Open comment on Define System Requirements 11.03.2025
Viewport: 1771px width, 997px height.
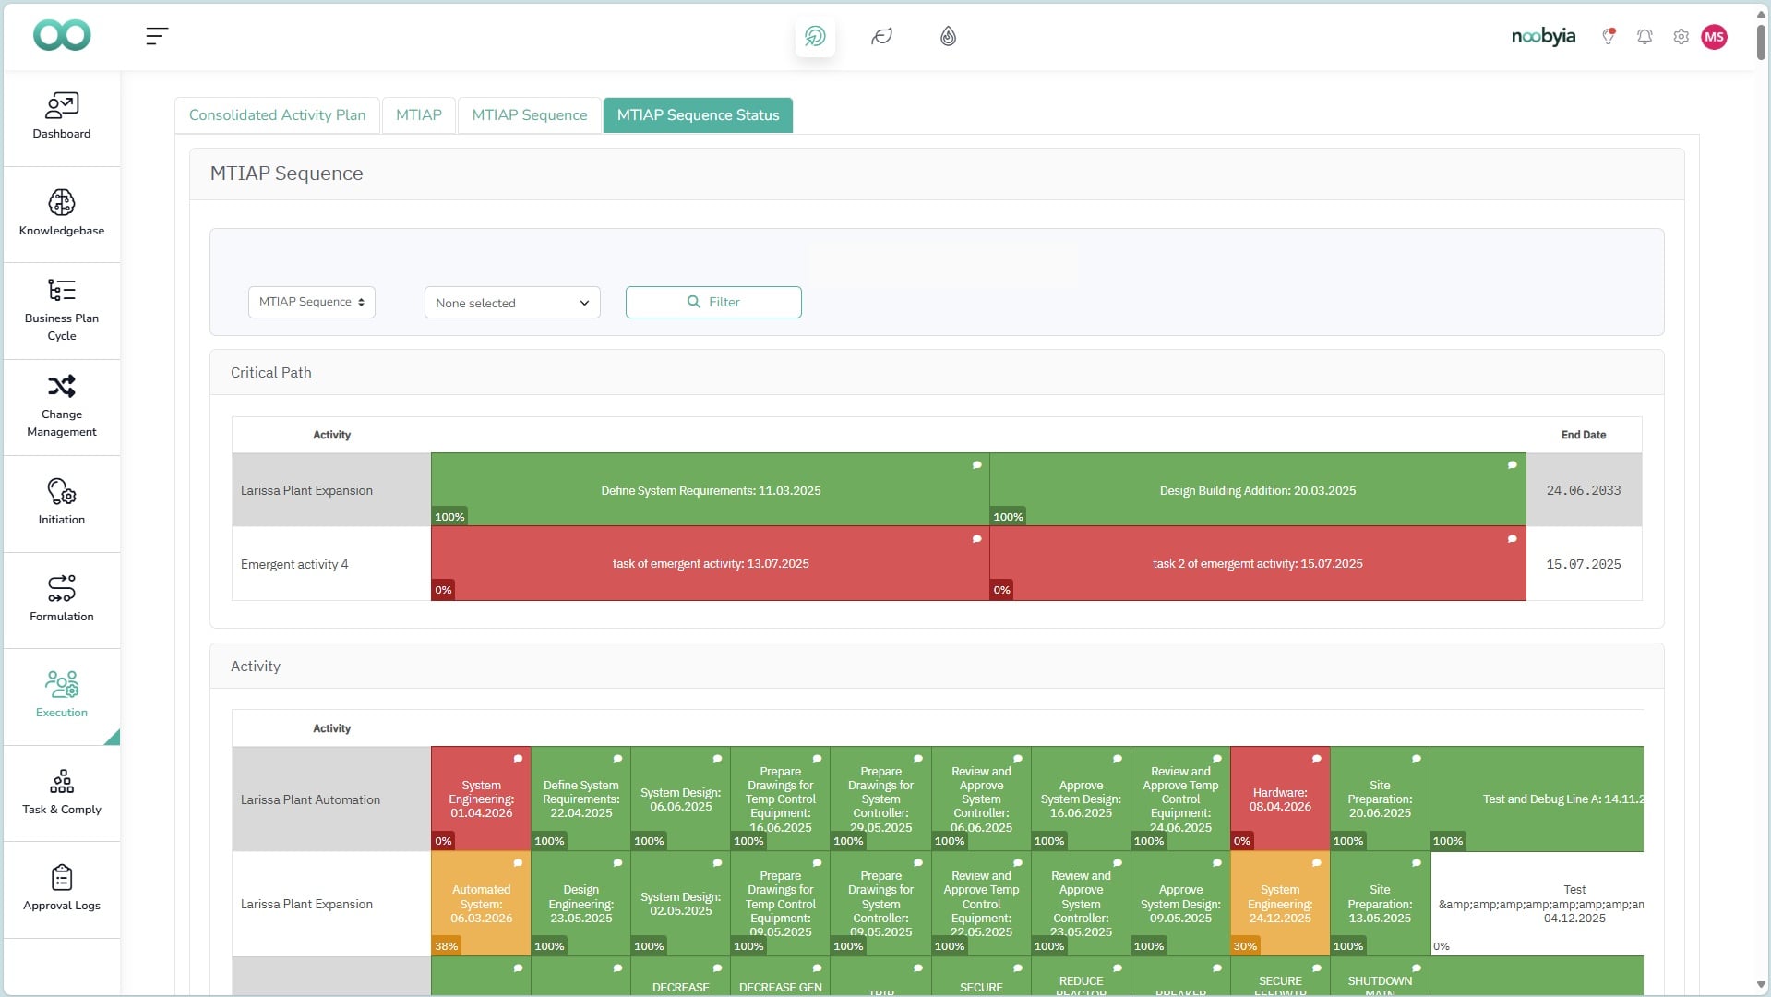coord(976,465)
